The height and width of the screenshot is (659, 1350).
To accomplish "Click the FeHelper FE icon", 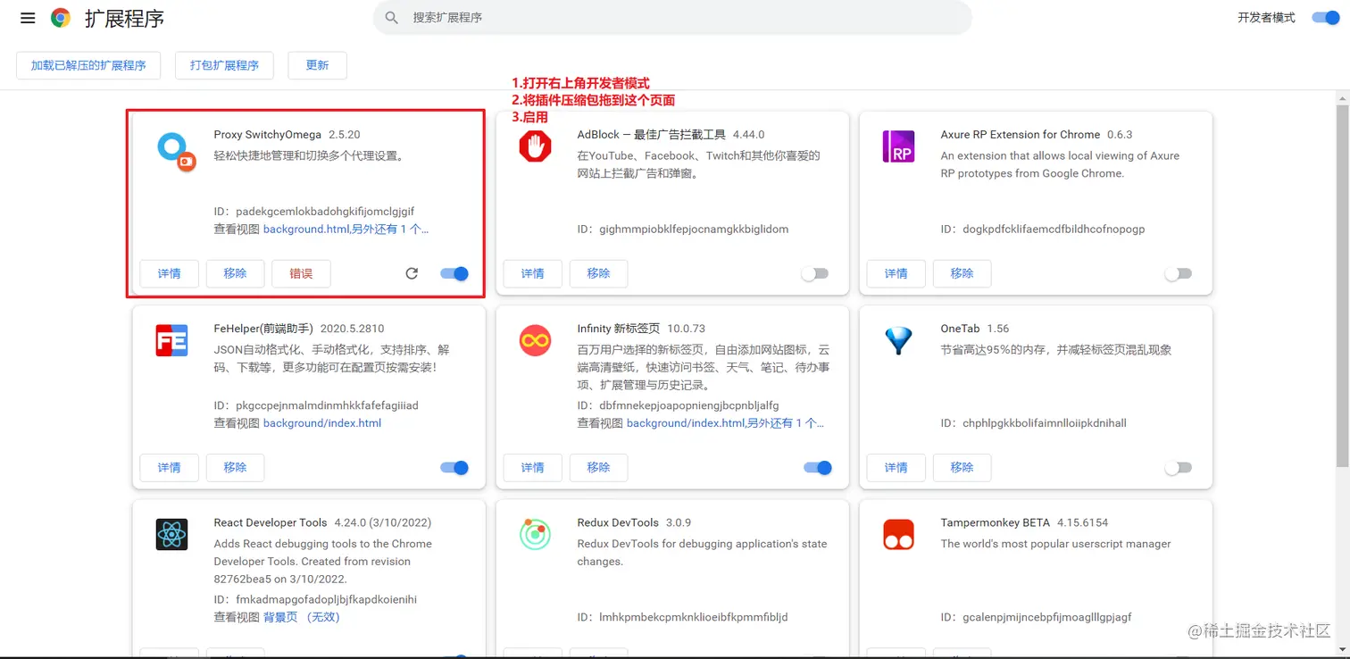I will pos(171,340).
